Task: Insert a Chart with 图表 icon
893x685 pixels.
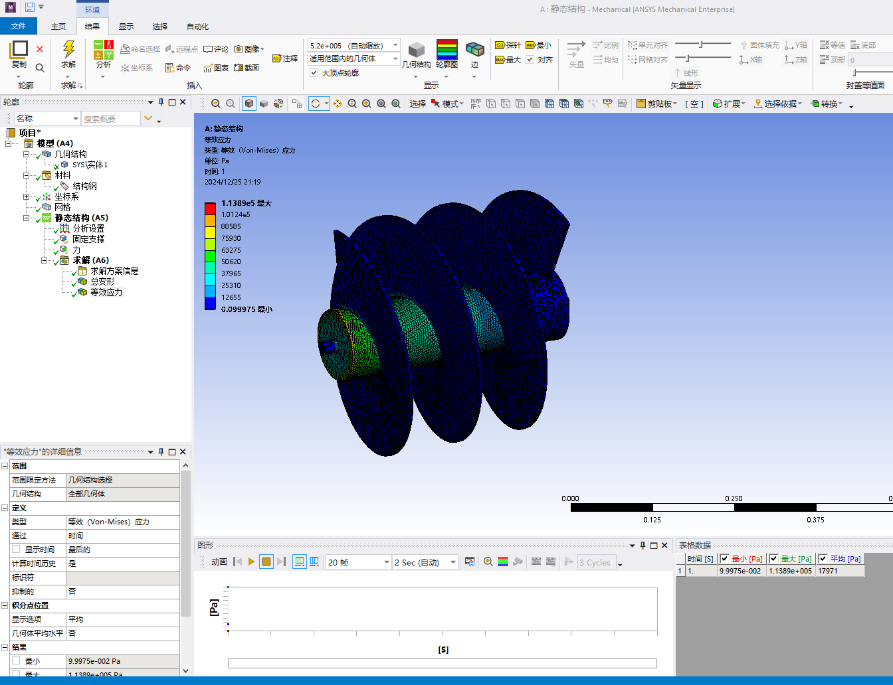Action: click(x=216, y=68)
